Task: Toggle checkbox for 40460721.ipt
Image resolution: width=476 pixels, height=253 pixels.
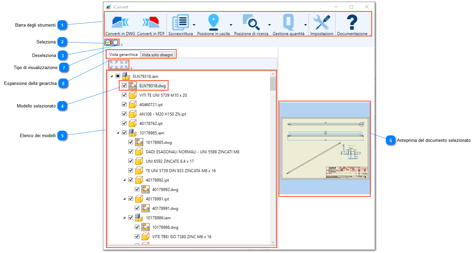Action: point(124,104)
